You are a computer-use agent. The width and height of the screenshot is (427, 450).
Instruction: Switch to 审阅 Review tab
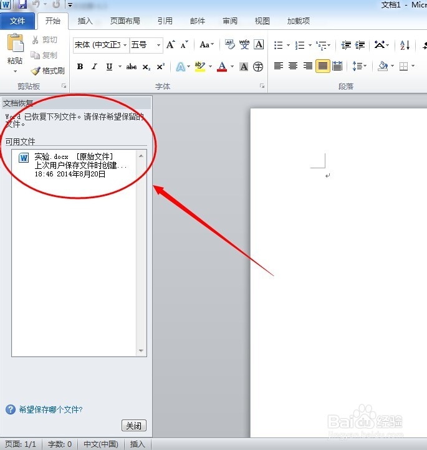[230, 21]
